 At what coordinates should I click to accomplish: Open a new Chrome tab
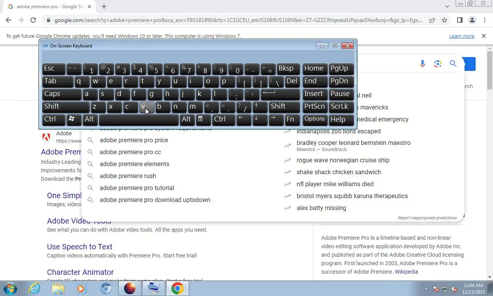104,7
